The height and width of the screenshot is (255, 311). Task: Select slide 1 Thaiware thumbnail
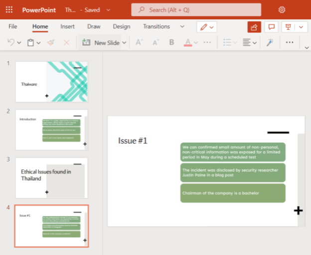tap(51, 82)
